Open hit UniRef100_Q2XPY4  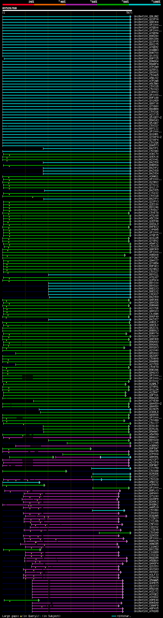(x=146, y=19)
